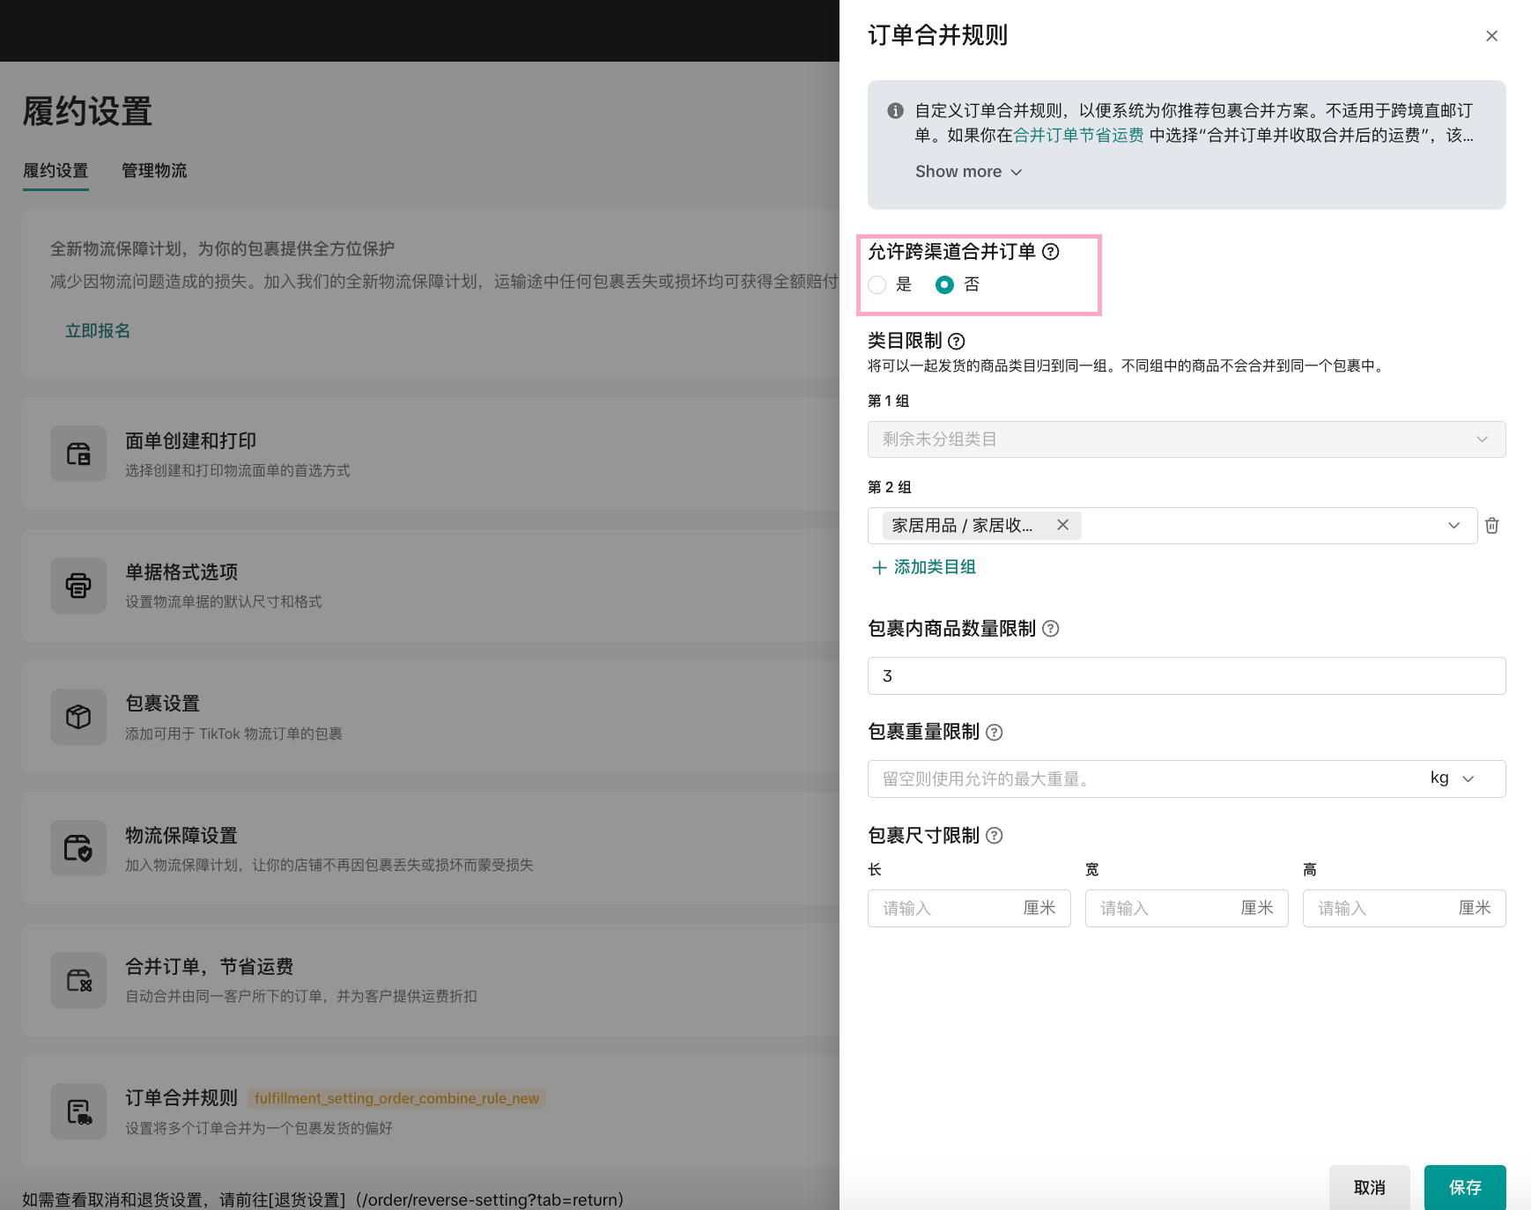Open the kg weight unit dropdown
Viewport: 1531px width, 1210px height.
[x=1452, y=778]
